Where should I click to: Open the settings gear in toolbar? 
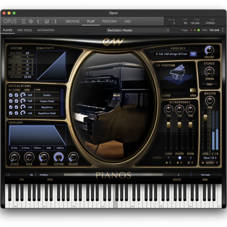coord(31,22)
